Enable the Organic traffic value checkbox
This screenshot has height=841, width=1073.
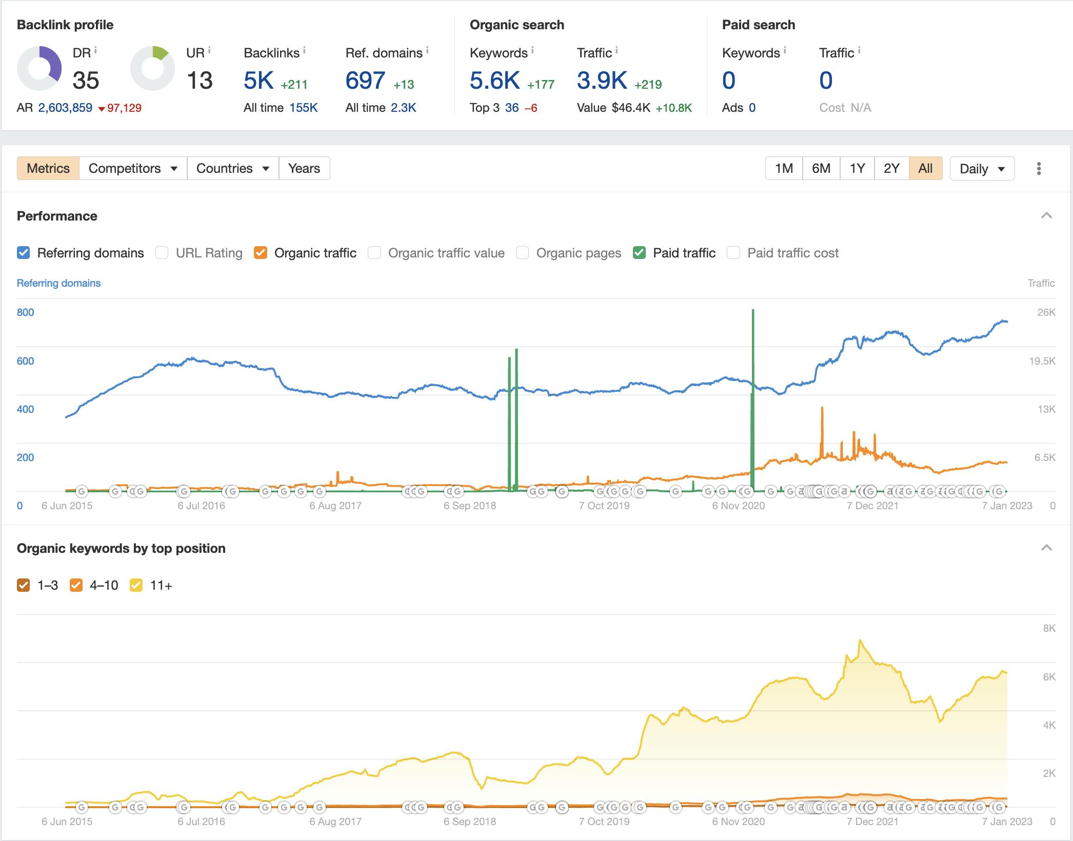[x=374, y=253]
